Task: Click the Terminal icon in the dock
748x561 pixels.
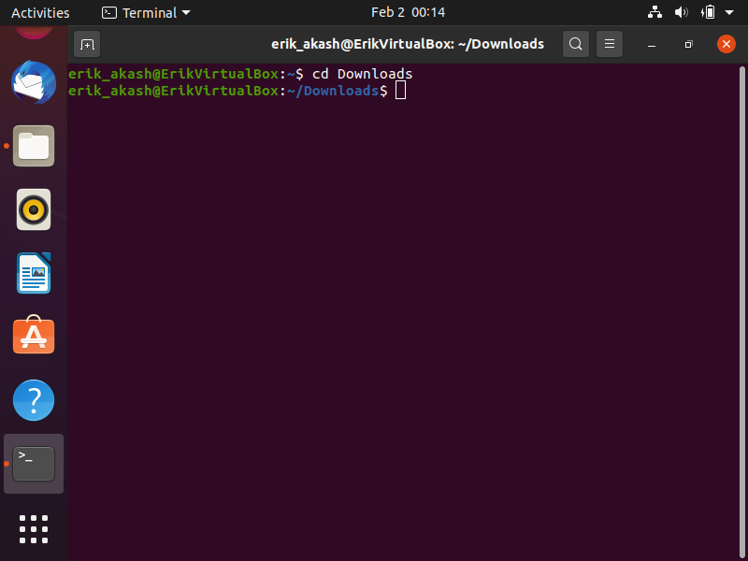Action: pos(34,464)
